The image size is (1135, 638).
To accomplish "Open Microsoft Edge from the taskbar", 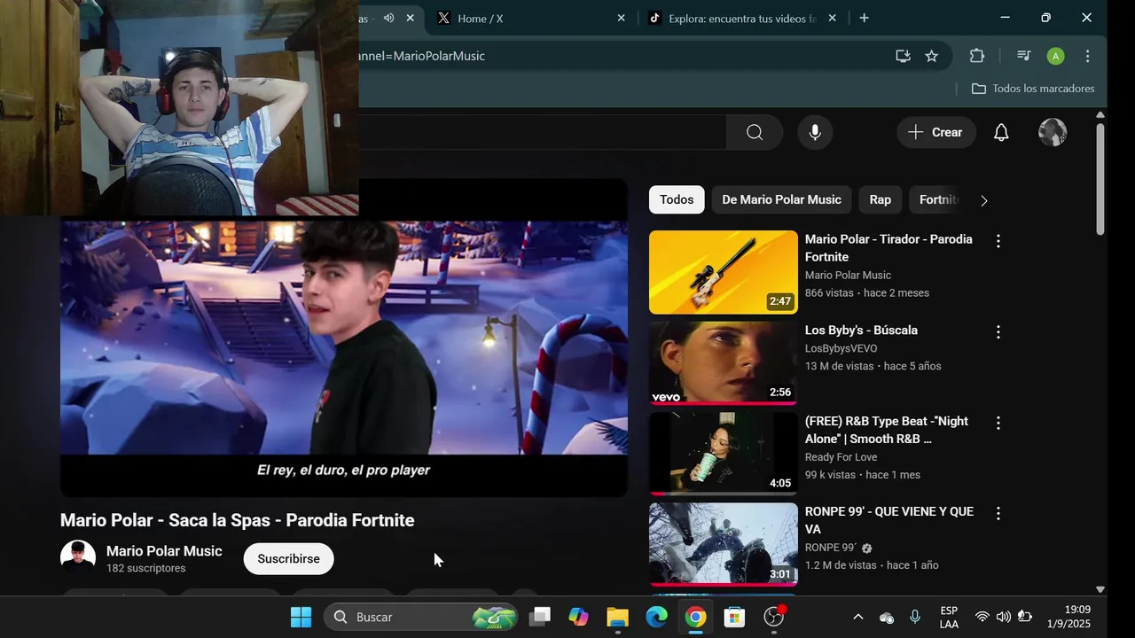I will point(656,617).
